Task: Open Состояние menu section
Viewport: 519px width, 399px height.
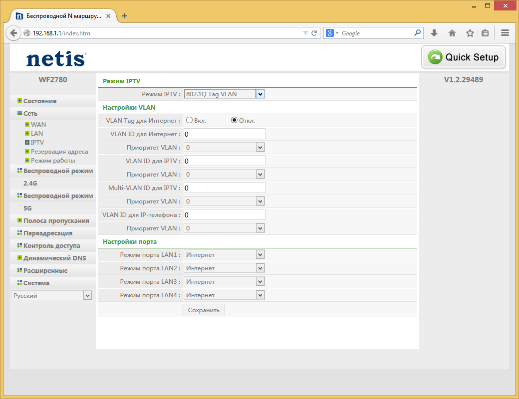Action: tap(40, 101)
